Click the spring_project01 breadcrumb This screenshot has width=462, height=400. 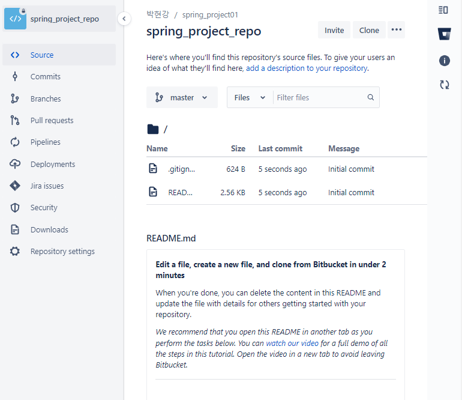210,15
